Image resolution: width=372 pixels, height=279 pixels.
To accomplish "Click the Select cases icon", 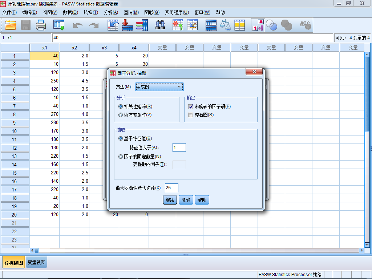I will (240, 25).
